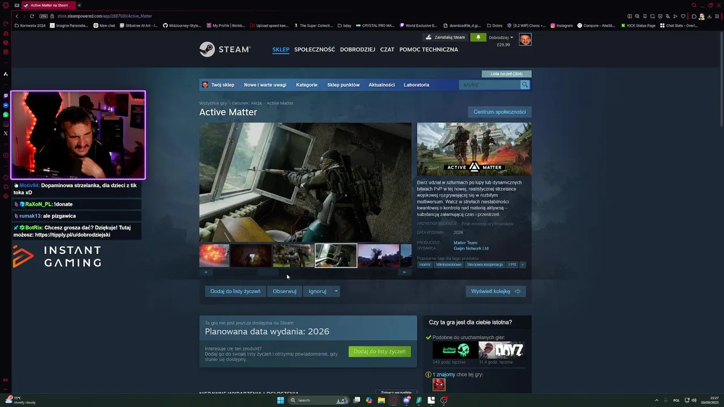This screenshot has width=724, height=407.
Task: Click Zainstaluj Steam button
Action: (x=446, y=37)
